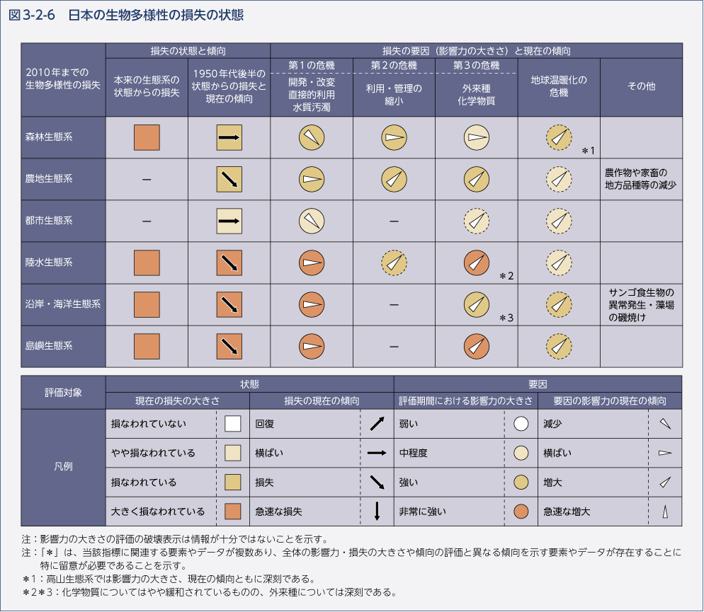Click the 急速な損失 downward arrow legend icon
Screen dimensions: 704x612
377,511
